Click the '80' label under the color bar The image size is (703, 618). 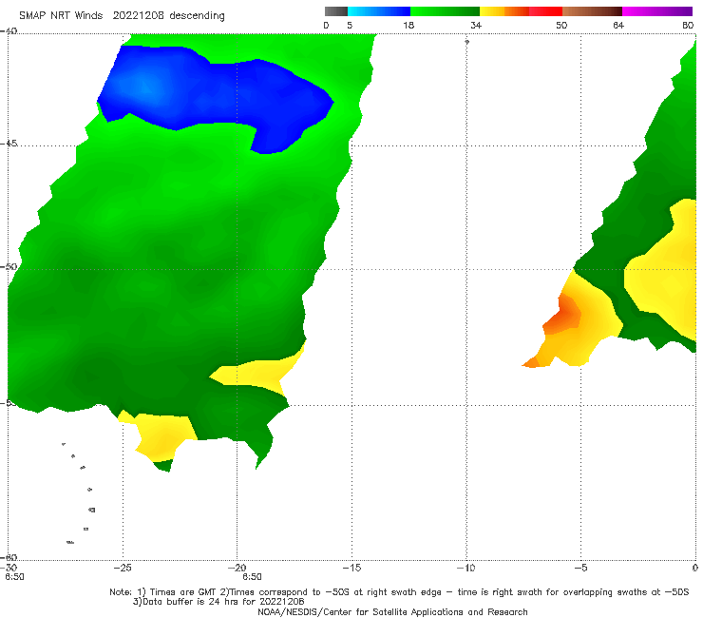tap(688, 25)
